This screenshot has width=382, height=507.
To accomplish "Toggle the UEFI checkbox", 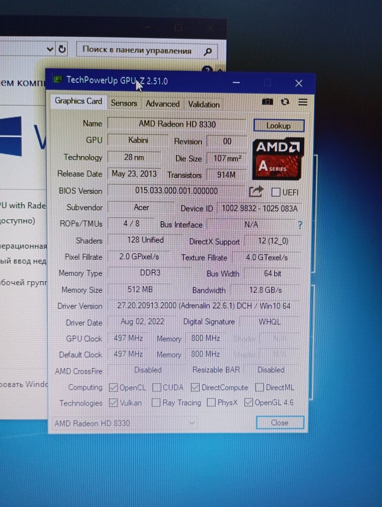I will tap(276, 192).
